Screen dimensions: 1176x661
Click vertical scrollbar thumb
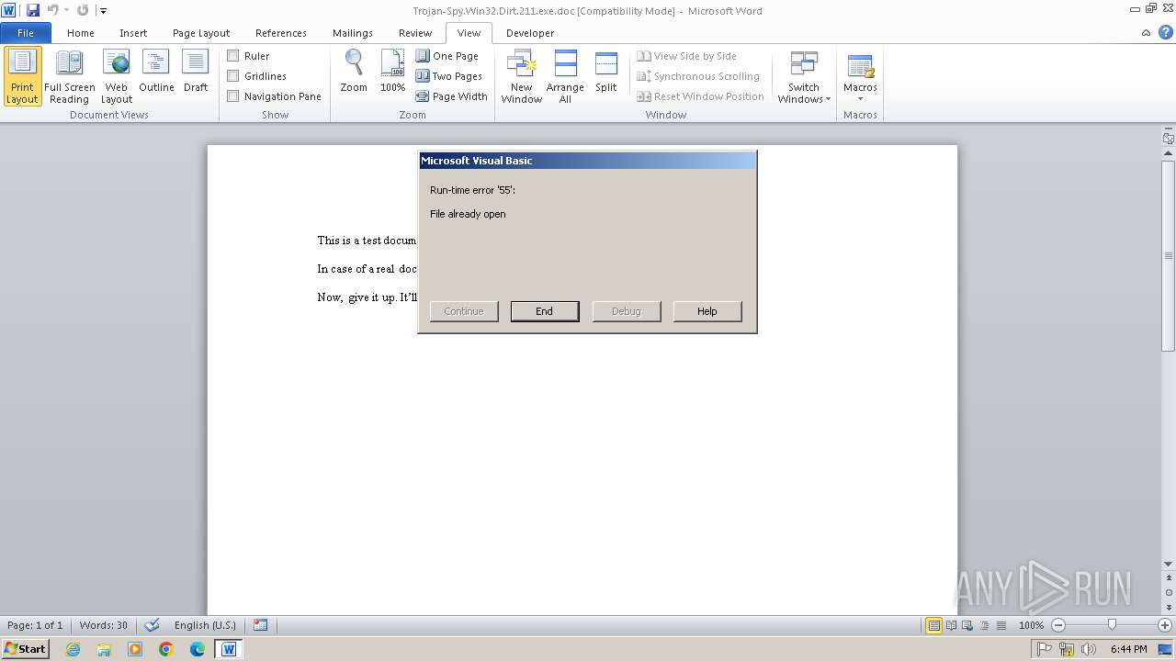pyautogui.click(x=1168, y=256)
